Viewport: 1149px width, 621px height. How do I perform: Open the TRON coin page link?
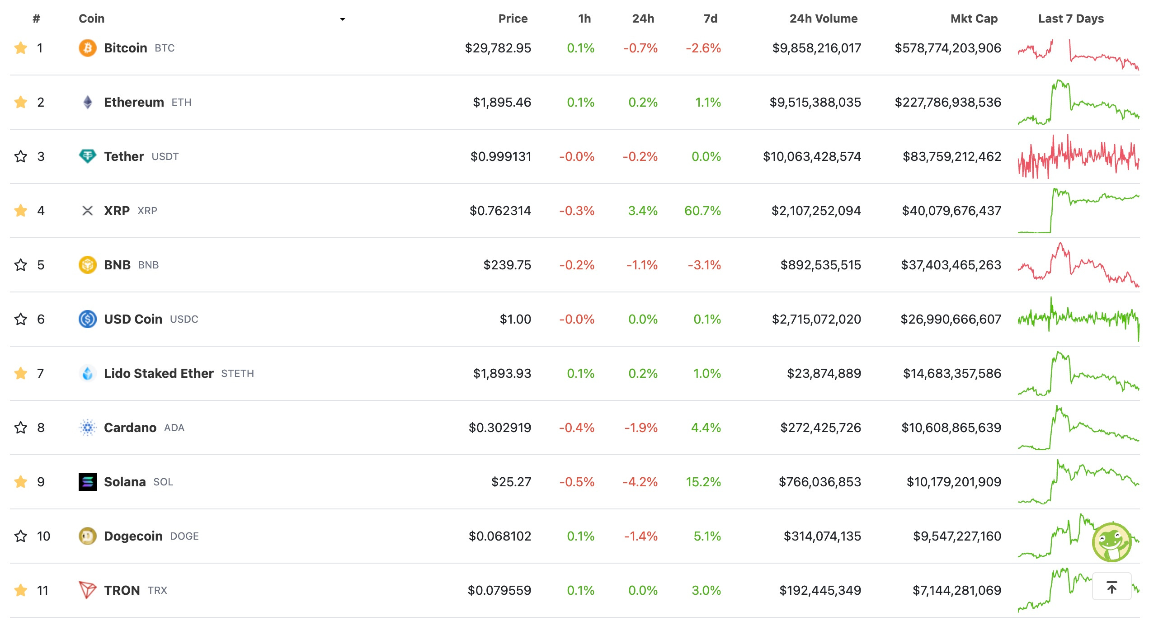122,590
